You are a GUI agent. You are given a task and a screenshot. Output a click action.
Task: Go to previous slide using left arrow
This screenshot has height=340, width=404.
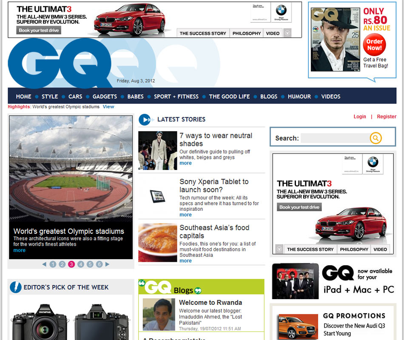(x=44, y=264)
